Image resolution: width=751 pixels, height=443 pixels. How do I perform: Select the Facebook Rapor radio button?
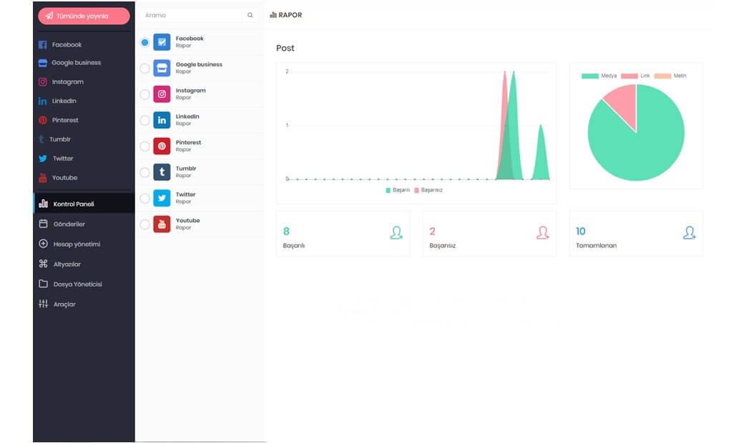point(144,42)
